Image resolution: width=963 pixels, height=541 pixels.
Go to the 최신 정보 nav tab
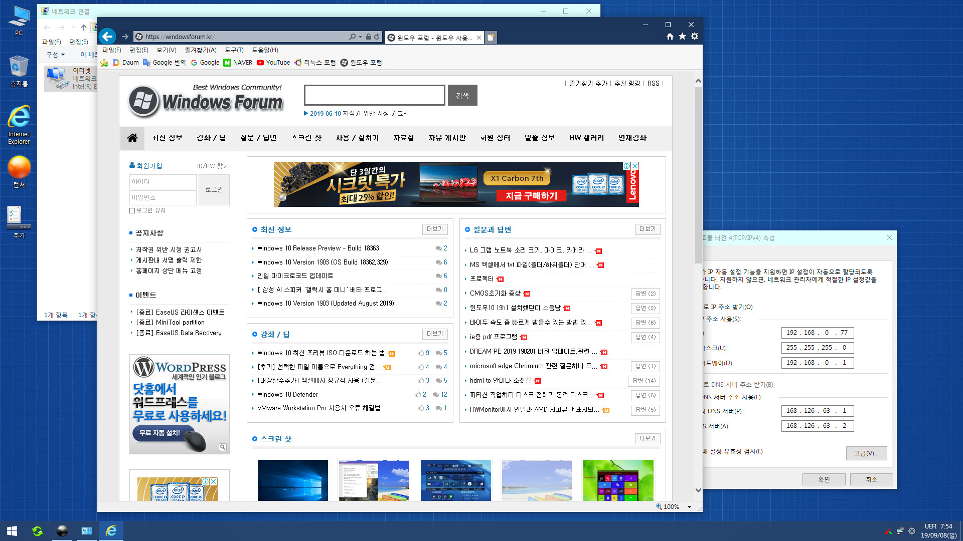coord(167,138)
